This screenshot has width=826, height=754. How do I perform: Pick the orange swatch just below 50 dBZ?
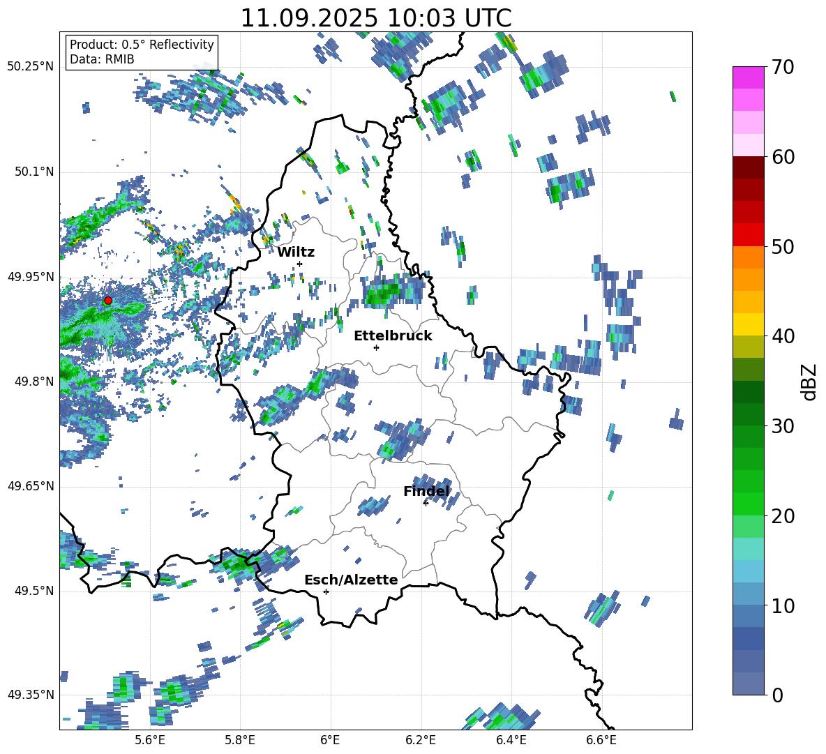click(x=748, y=257)
